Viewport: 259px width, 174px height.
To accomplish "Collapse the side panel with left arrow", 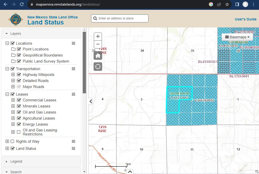I will (91, 101).
